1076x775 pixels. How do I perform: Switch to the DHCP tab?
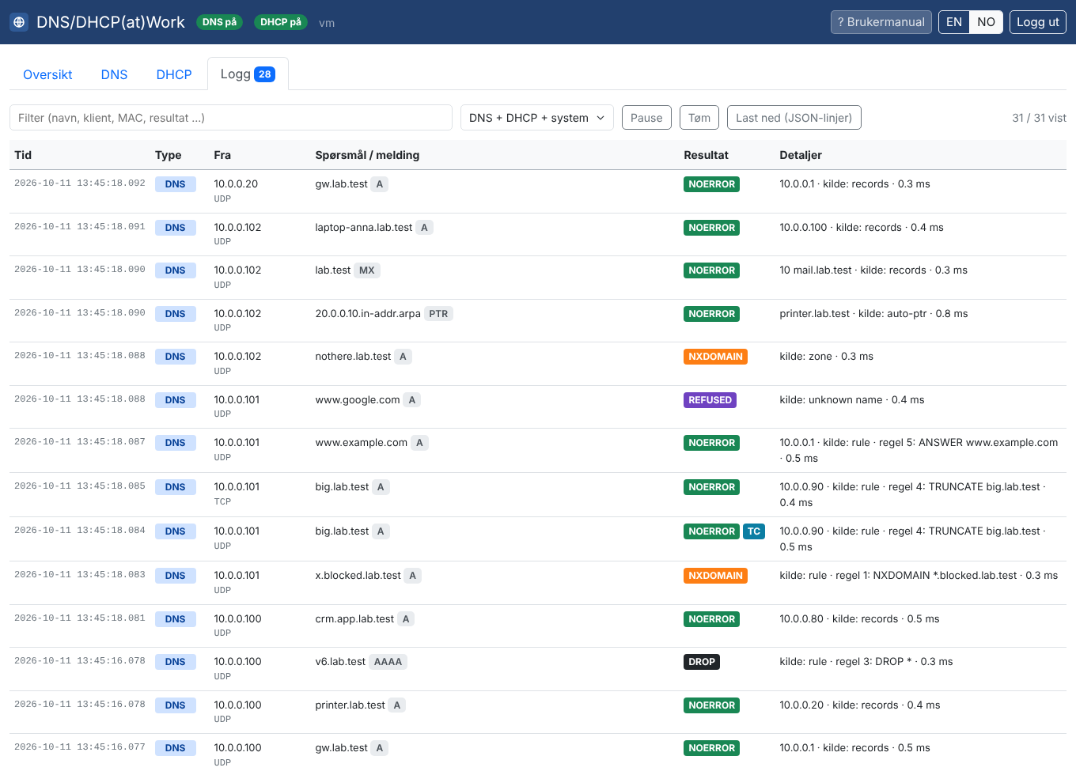click(174, 74)
